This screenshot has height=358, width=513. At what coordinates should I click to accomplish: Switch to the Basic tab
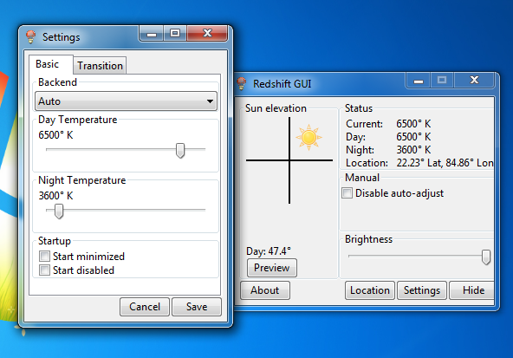pos(48,64)
